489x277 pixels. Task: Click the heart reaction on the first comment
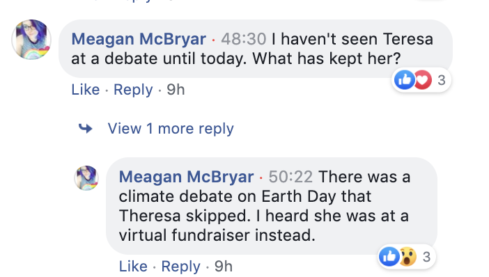[x=423, y=80]
